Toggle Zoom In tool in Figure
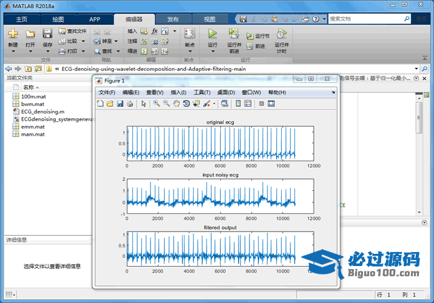Screen dimensions: 434x303 pyautogui.click(x=157, y=104)
